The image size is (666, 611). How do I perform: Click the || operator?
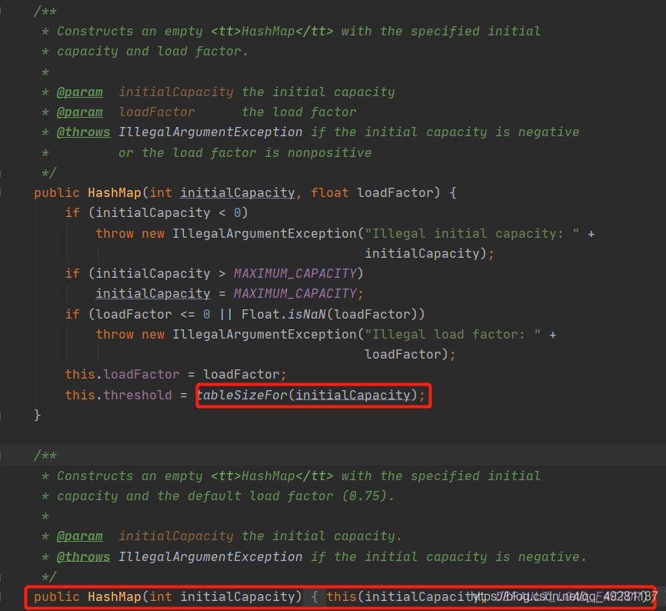[x=226, y=314]
